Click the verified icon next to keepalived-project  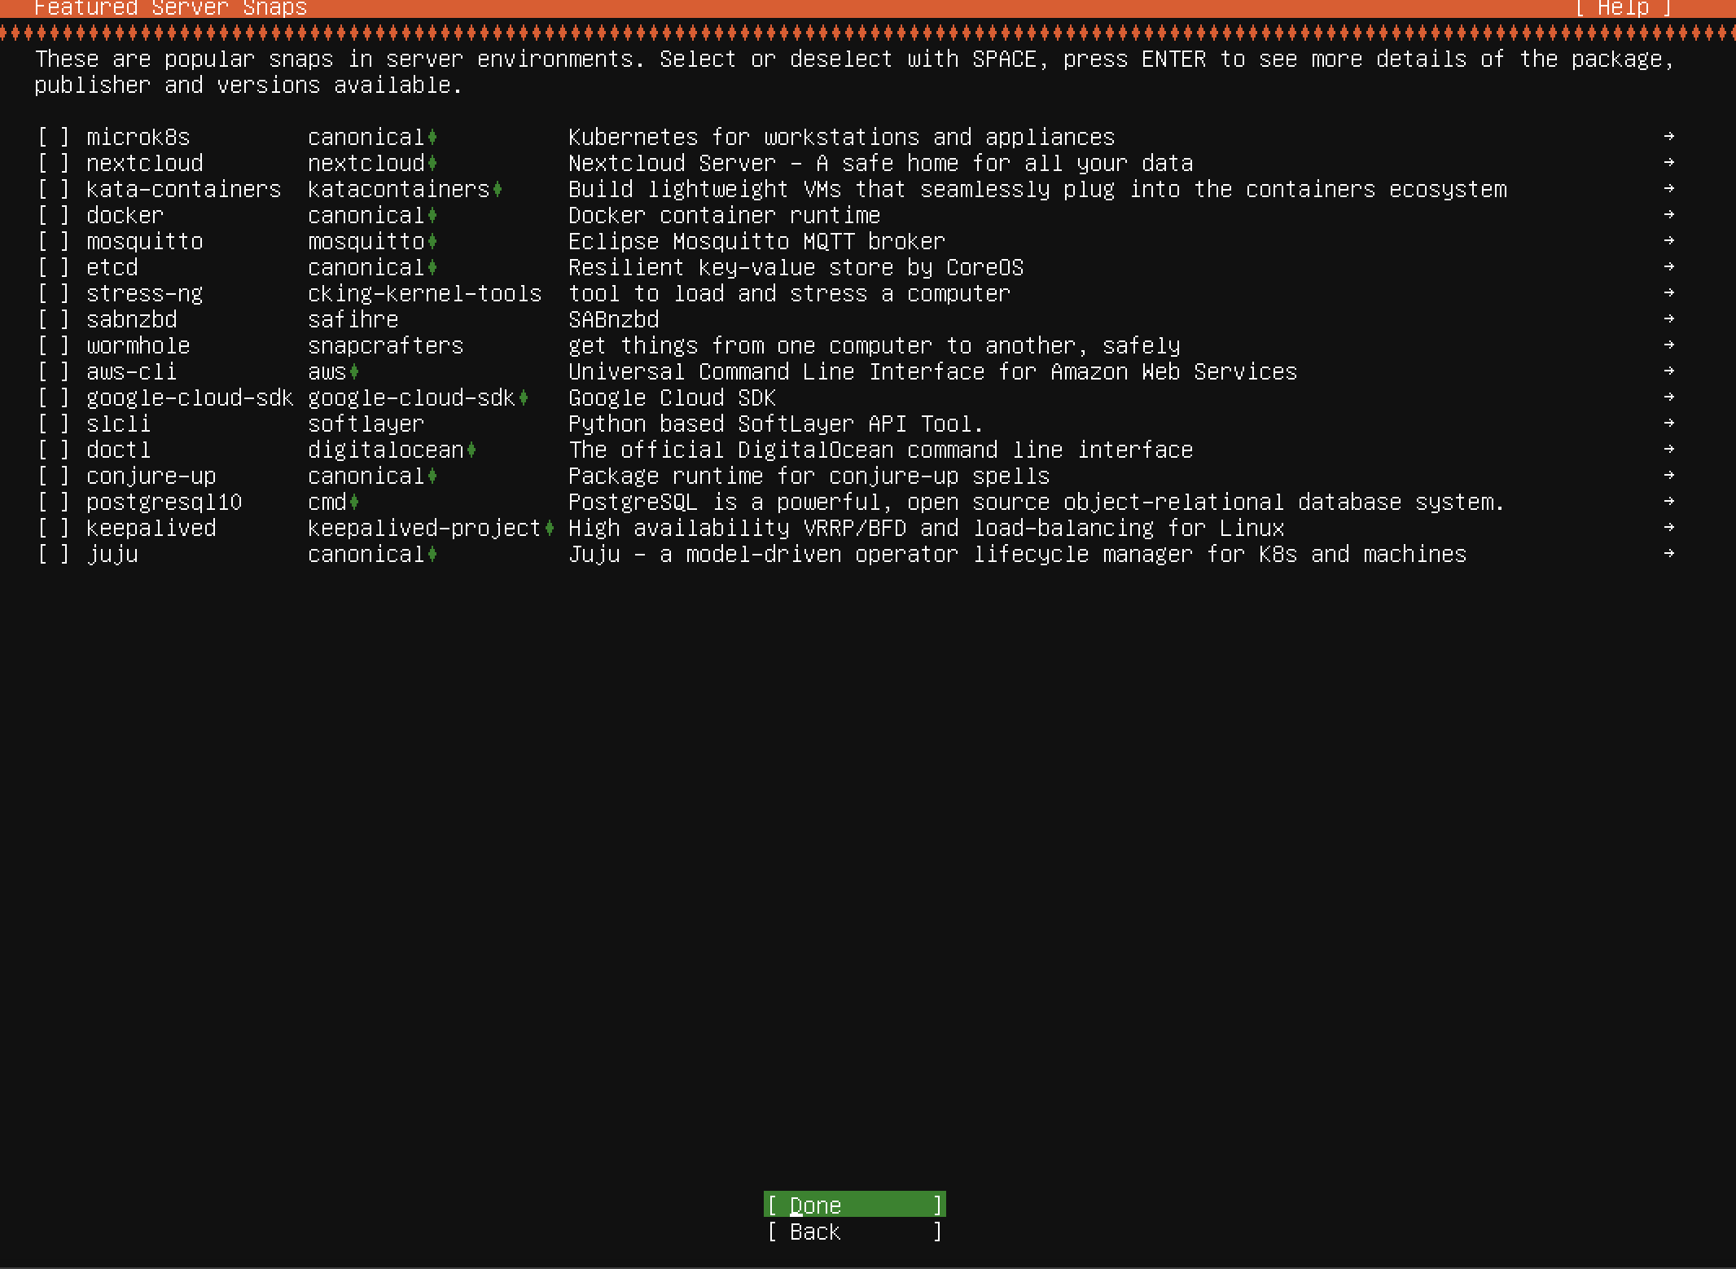click(550, 529)
